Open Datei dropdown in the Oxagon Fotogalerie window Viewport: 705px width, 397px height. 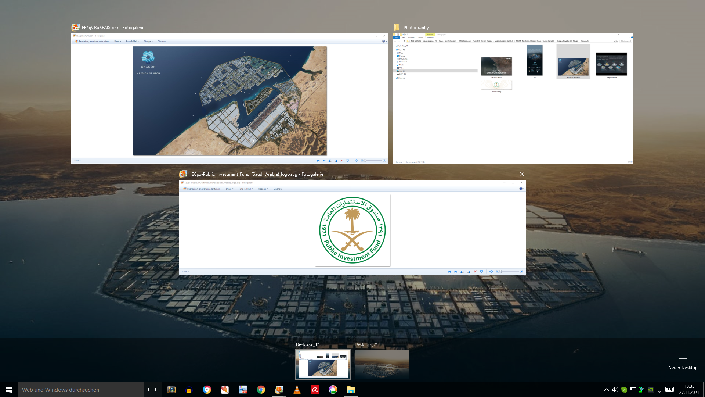point(117,42)
